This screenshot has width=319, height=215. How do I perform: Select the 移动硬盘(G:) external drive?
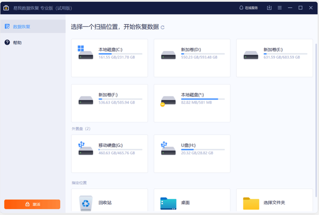pos(109,154)
